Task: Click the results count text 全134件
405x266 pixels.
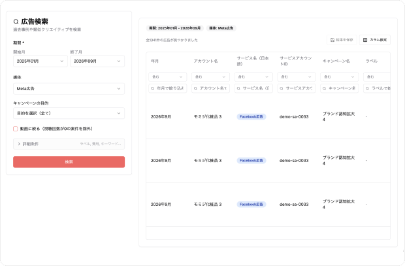Action: 172,40
